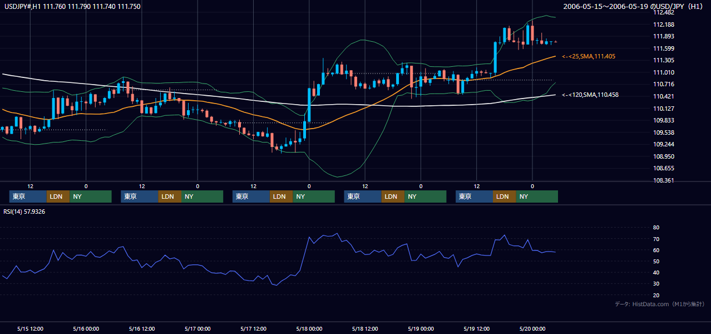711x334 pixels.
Task: Click the 5/16 00:00 date label
Action: [86, 329]
